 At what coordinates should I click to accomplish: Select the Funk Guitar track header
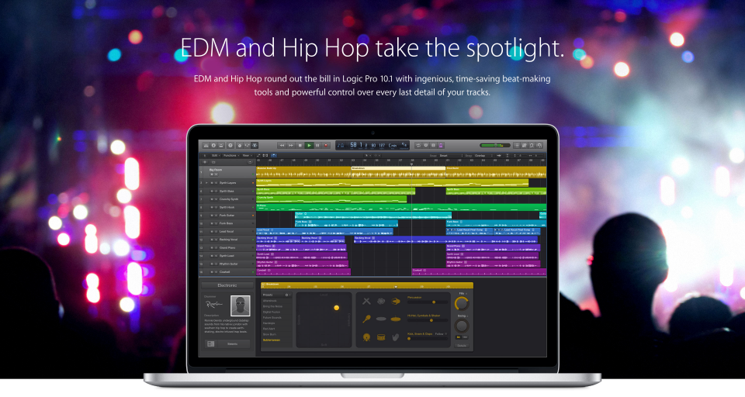227,215
